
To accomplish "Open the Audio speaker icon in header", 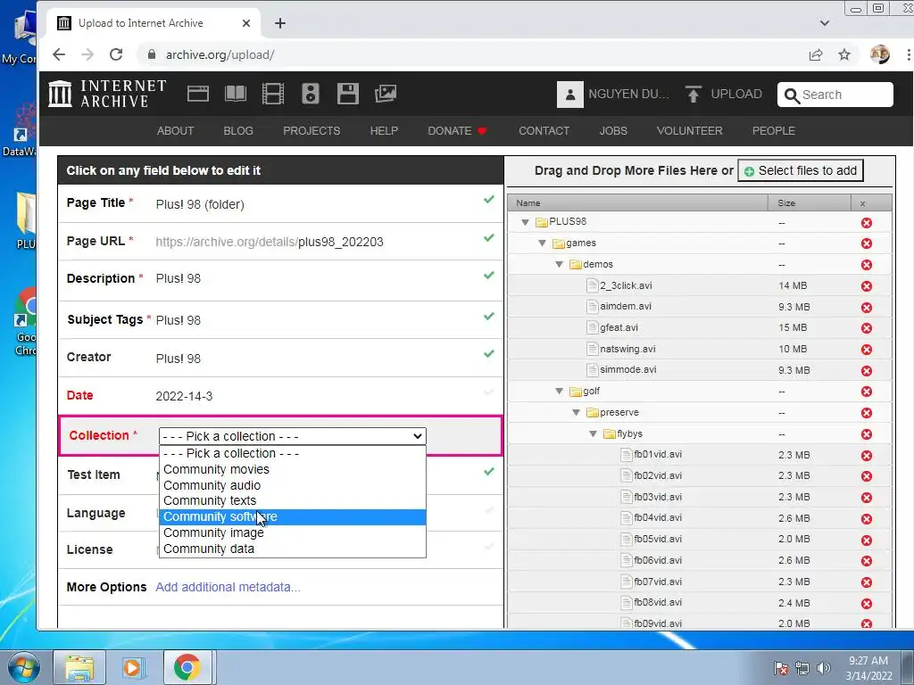I will click(x=310, y=94).
